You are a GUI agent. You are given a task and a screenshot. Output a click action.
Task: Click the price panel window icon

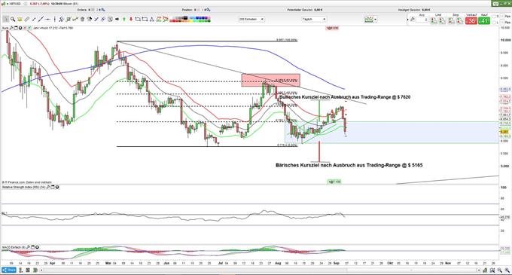16,28
